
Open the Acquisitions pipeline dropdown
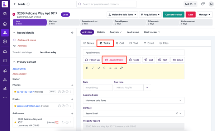[150, 15]
